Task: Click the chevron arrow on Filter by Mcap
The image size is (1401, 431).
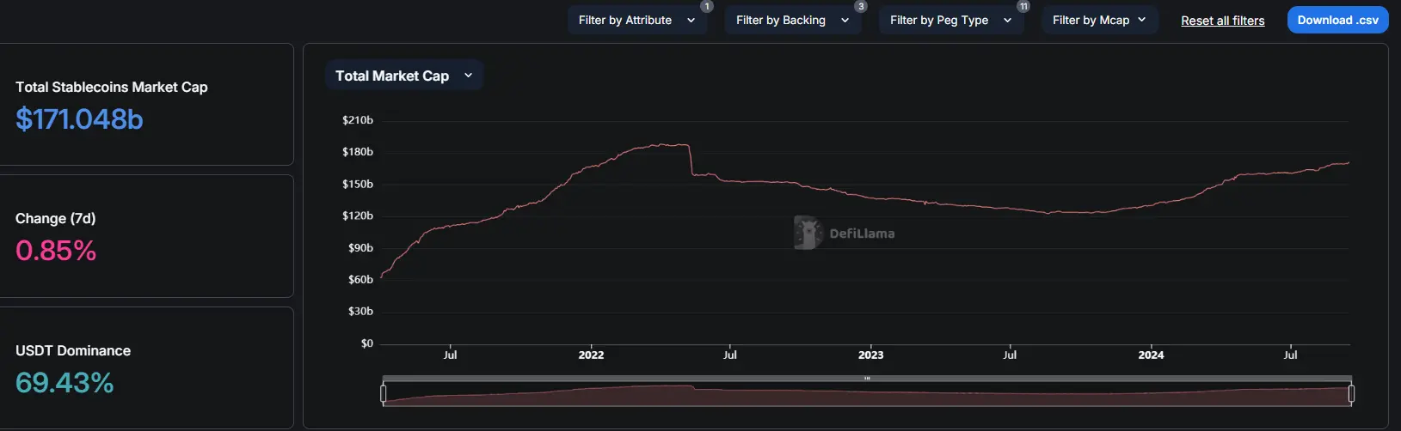Action: pyautogui.click(x=1142, y=20)
